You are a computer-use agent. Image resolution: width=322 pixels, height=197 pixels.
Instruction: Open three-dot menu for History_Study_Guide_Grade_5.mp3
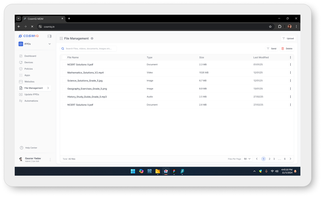290,97
